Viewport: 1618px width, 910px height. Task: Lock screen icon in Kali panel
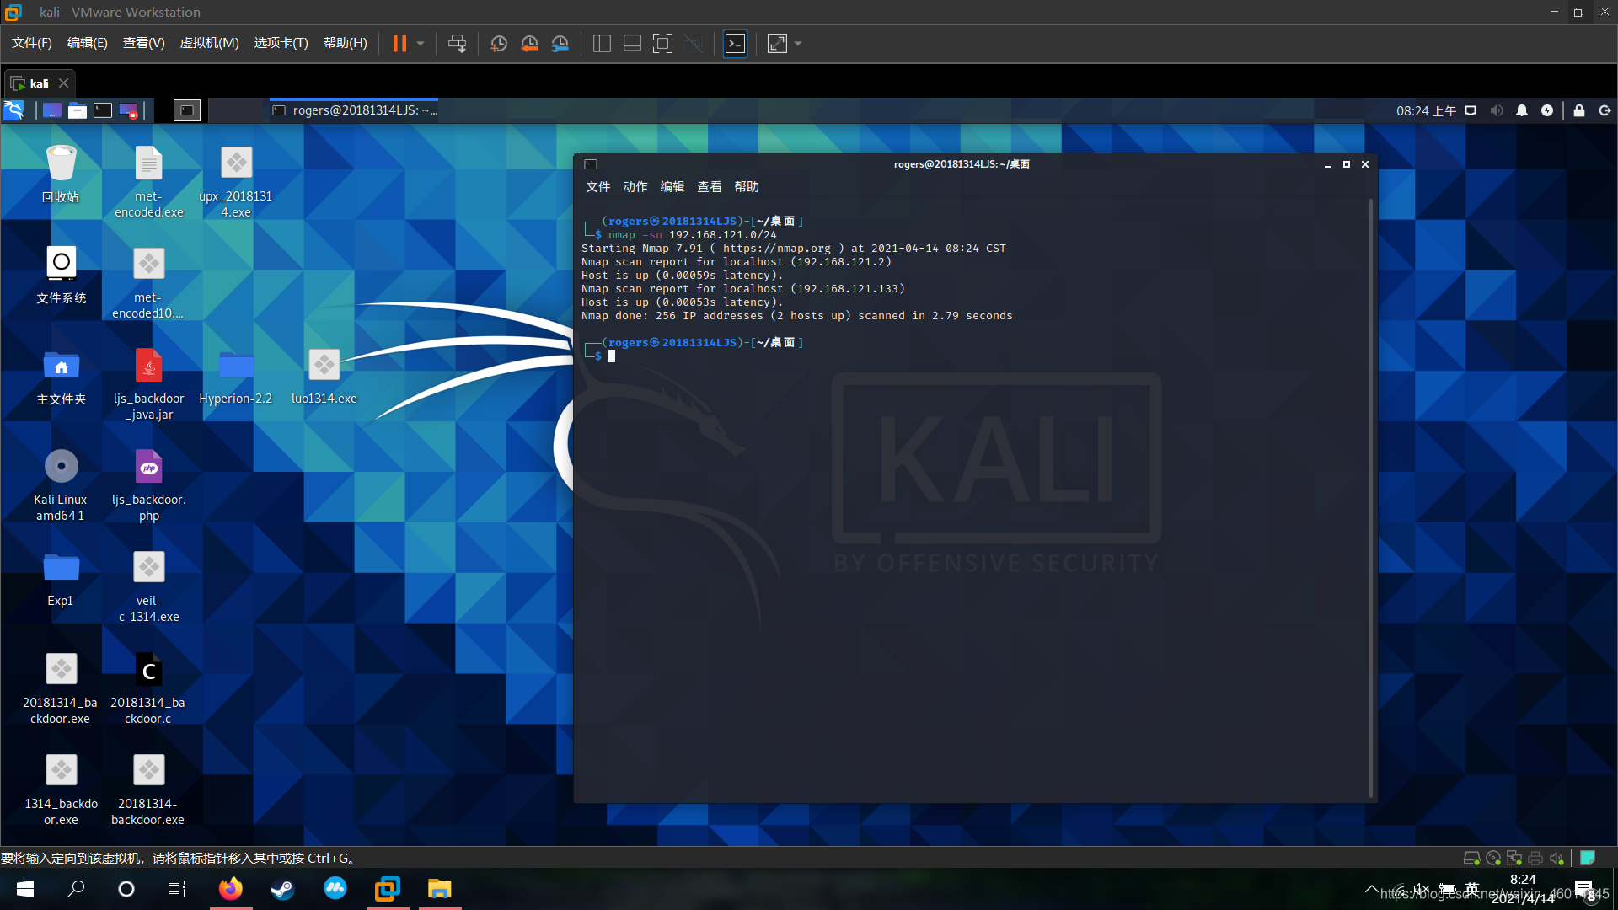click(x=1579, y=110)
